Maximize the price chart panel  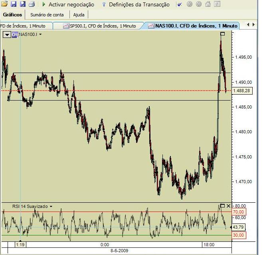tap(223, 34)
